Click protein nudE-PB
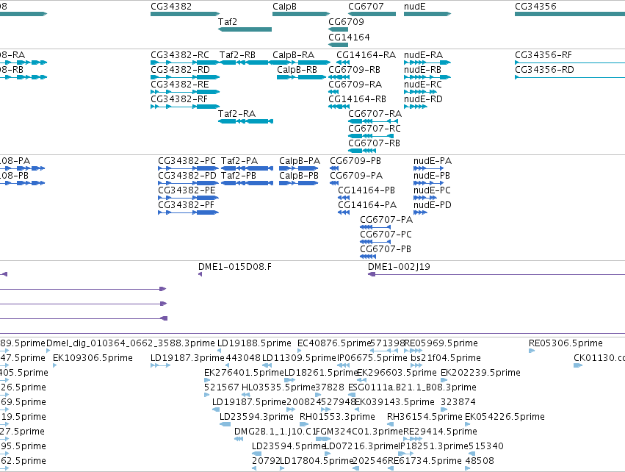Viewport: 625px width, 472px height. [432, 176]
